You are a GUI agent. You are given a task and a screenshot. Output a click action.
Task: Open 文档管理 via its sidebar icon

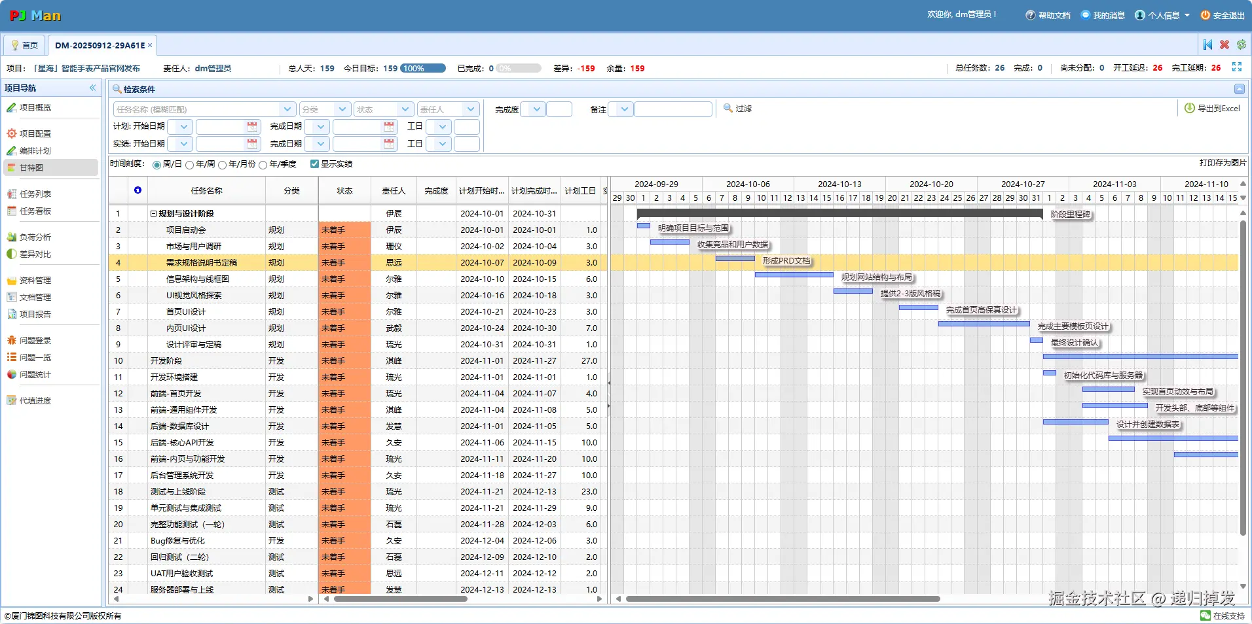pyautogui.click(x=12, y=297)
